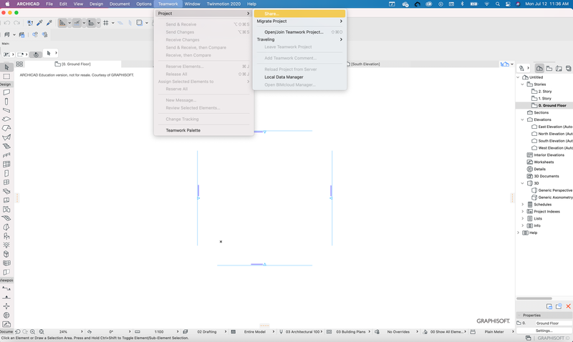The width and height of the screenshot is (573, 342).
Task: Choose Share… in Project submenu
Action: [299, 14]
